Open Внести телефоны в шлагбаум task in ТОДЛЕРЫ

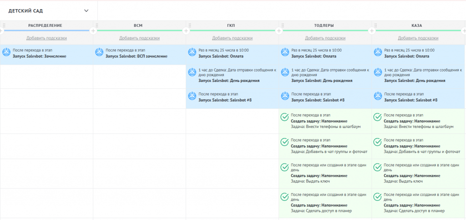click(x=325, y=127)
